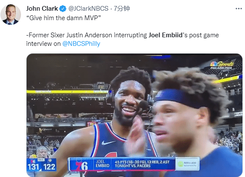Click the bolded Joel Embiid text in the tweet
This screenshot has height=177, width=245.
coord(165,35)
